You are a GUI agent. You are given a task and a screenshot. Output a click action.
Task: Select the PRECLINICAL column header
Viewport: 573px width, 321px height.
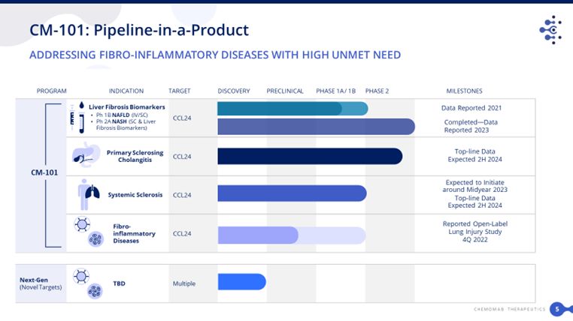tap(285, 91)
